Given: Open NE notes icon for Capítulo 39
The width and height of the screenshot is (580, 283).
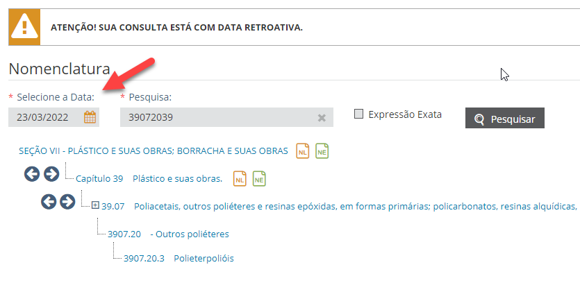Looking at the screenshot, I should (x=259, y=178).
